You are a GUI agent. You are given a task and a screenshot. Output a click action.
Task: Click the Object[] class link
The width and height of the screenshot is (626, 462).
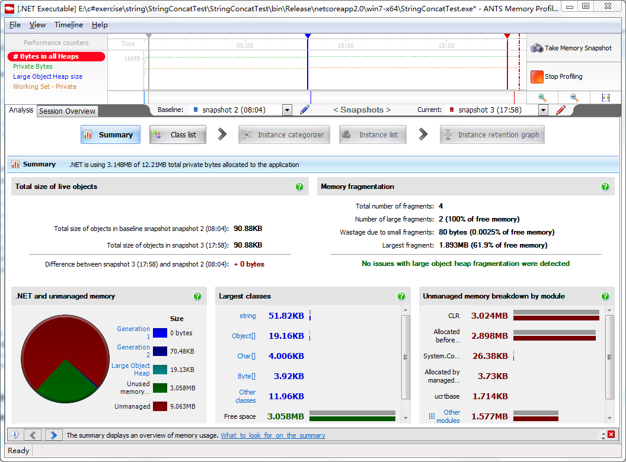point(244,336)
